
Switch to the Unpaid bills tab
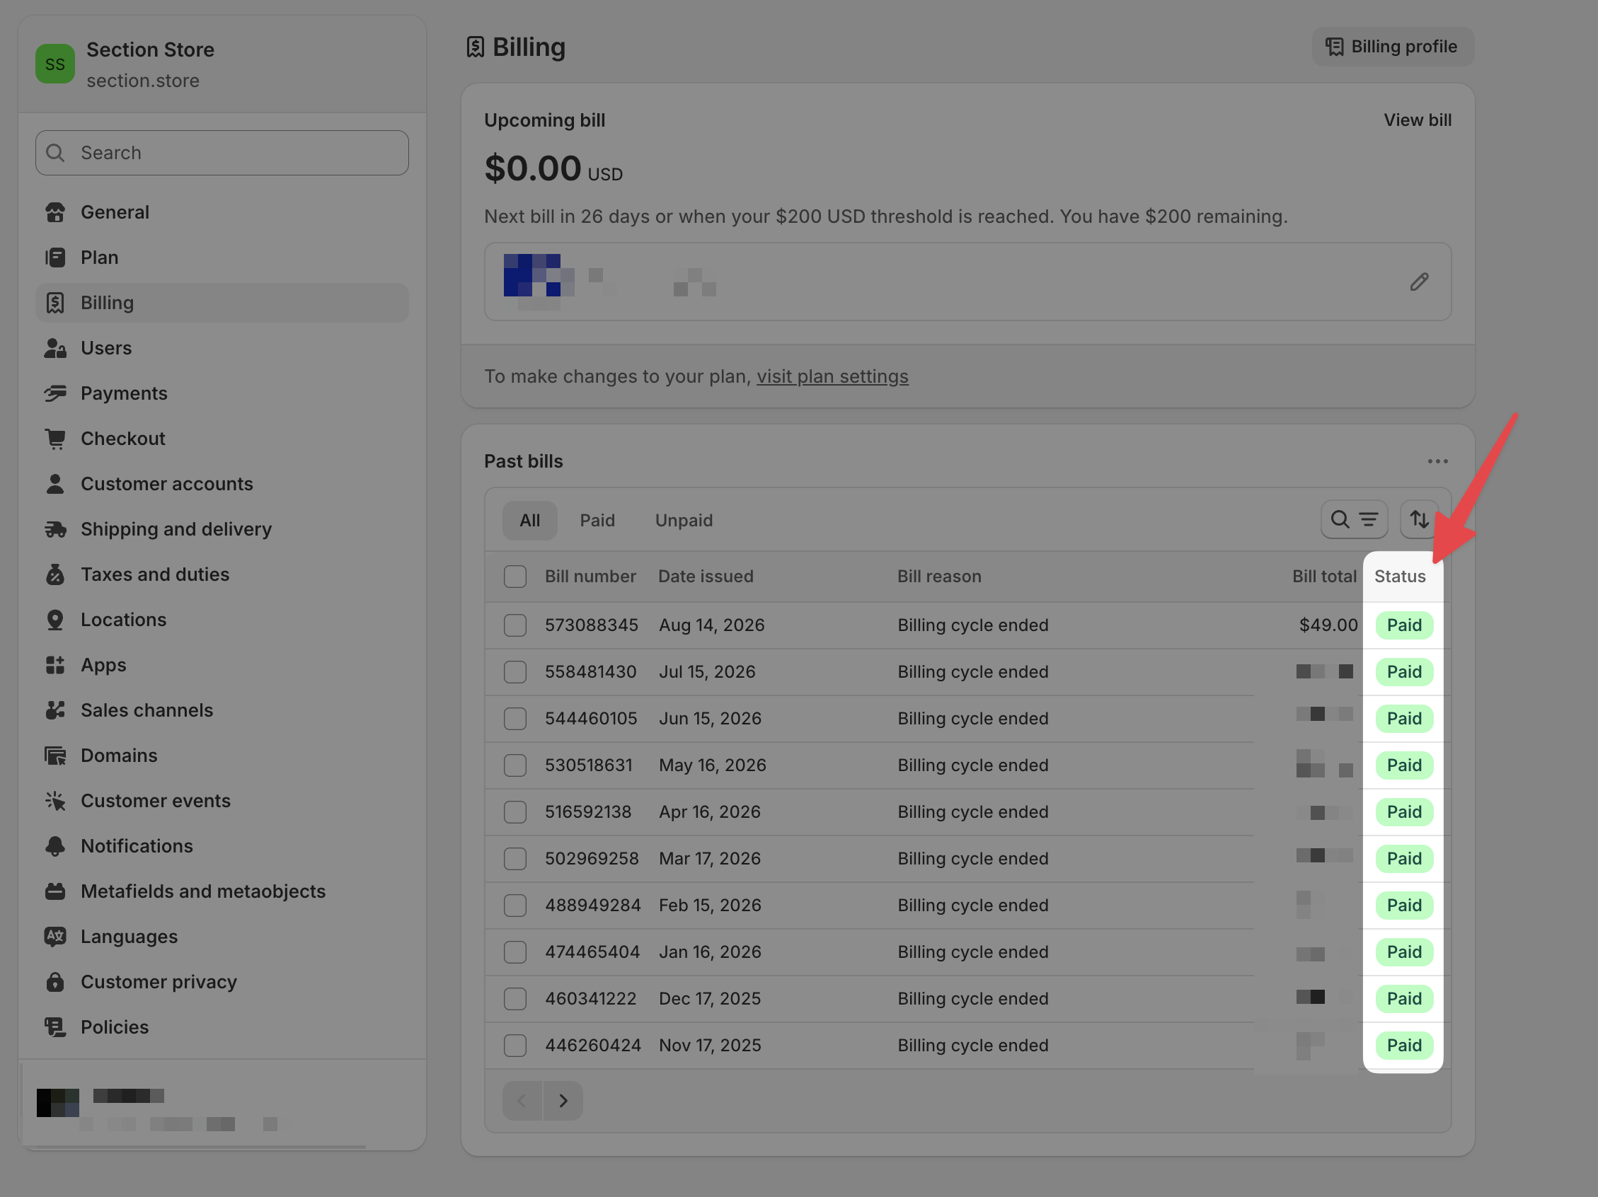pos(684,521)
